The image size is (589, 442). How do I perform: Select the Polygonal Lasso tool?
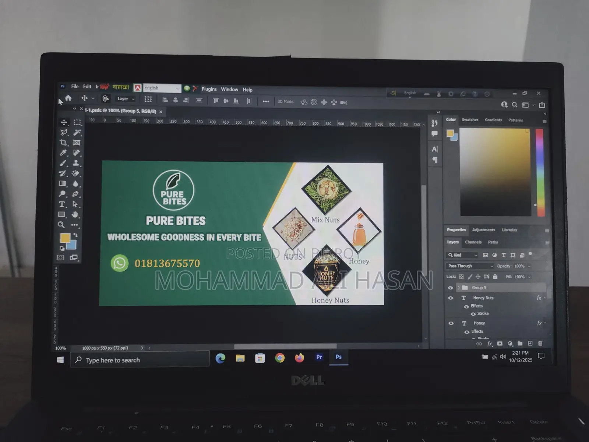click(64, 132)
